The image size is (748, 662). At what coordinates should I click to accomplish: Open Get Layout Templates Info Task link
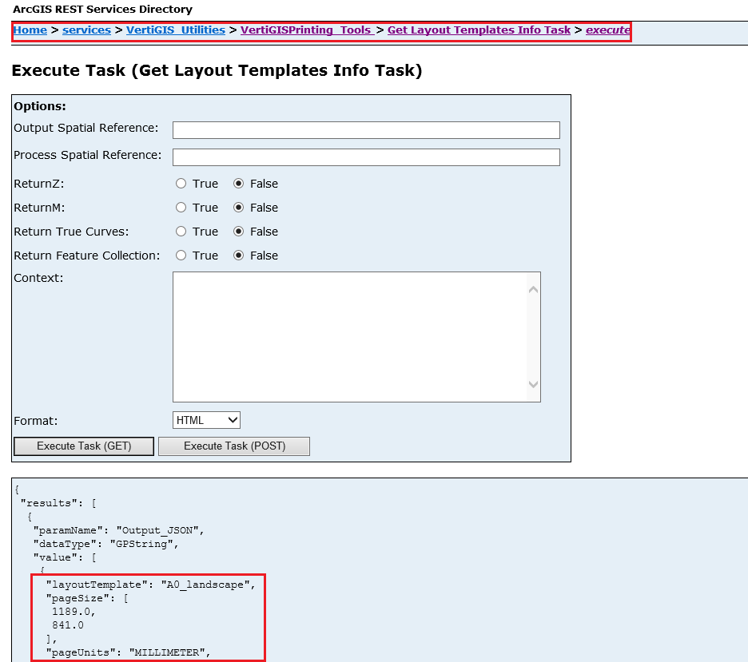pyautogui.click(x=478, y=30)
